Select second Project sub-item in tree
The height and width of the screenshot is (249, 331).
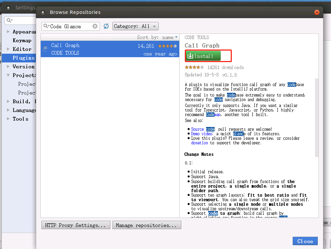point(27,93)
